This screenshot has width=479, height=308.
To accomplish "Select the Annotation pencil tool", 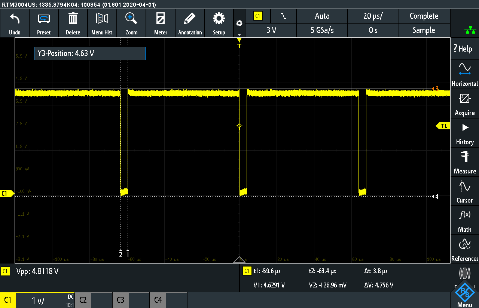I will click(x=190, y=24).
